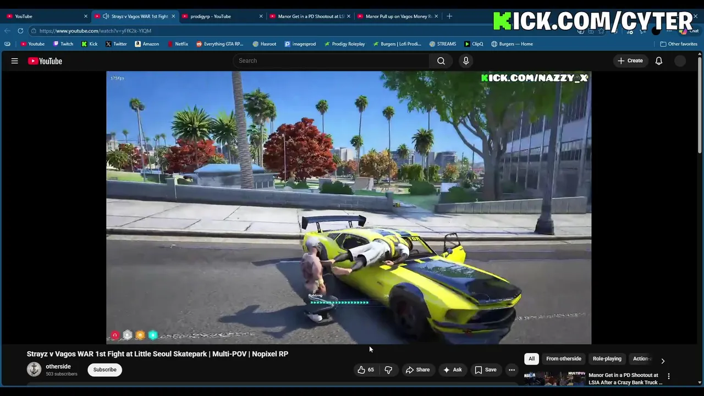Open the Amazon bookmark
704x396 pixels.
147,44
